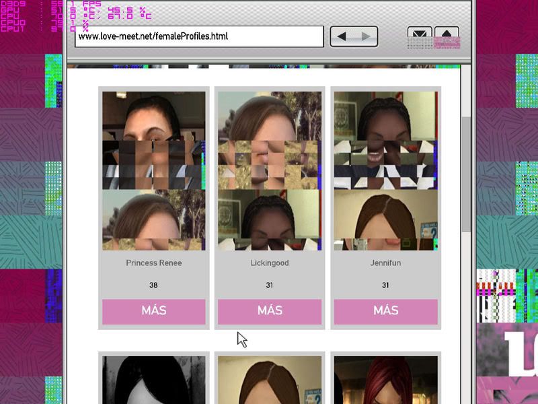The width and height of the screenshot is (538, 404).
Task: Click the browser forward arrow
Action: [x=366, y=36]
